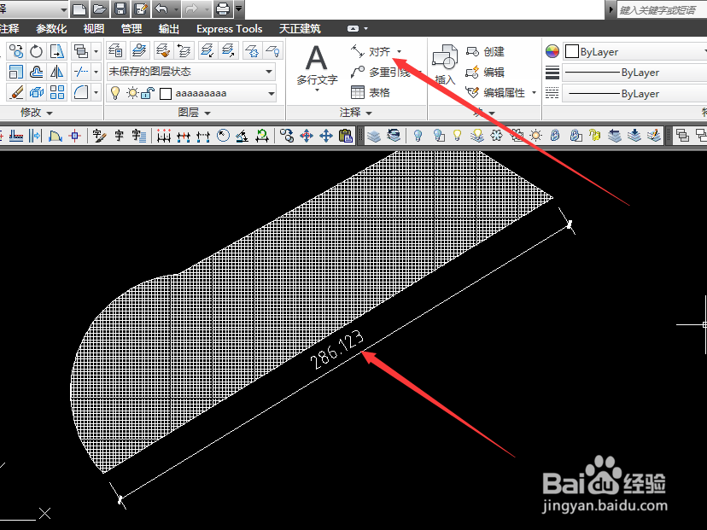
Task: Click the Layer Previous icon
Action: [184, 50]
